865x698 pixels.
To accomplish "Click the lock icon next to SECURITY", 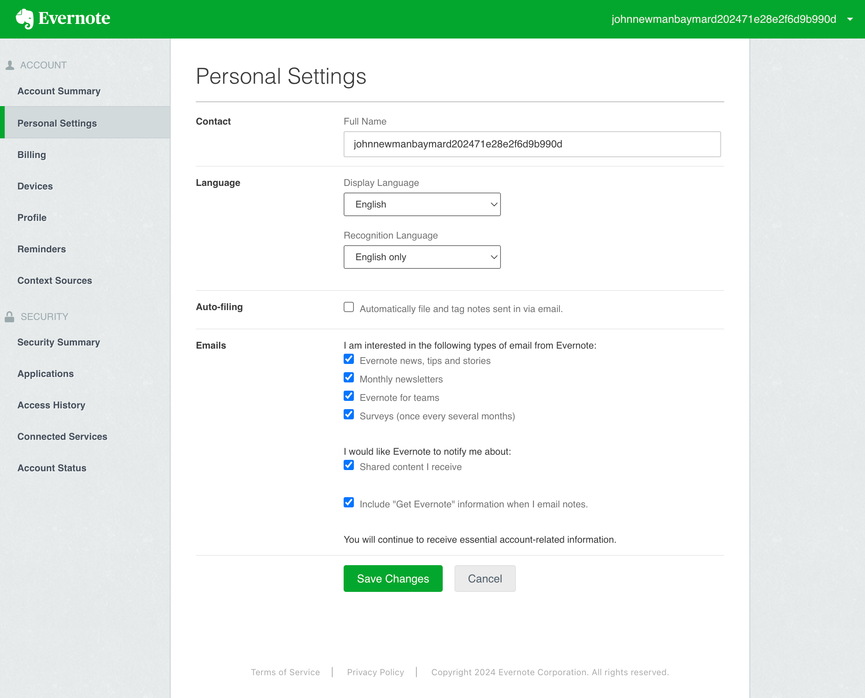I will [x=9, y=316].
